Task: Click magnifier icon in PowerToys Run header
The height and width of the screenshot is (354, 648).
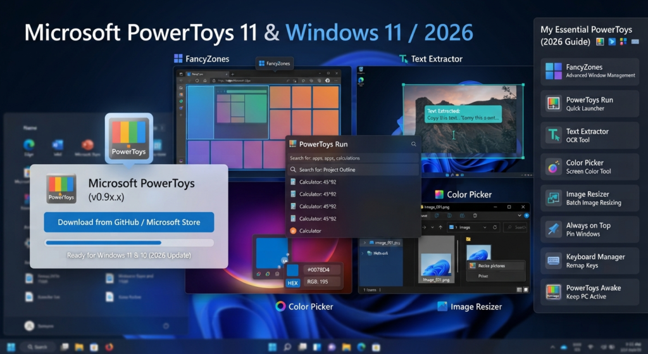Action: (x=413, y=144)
